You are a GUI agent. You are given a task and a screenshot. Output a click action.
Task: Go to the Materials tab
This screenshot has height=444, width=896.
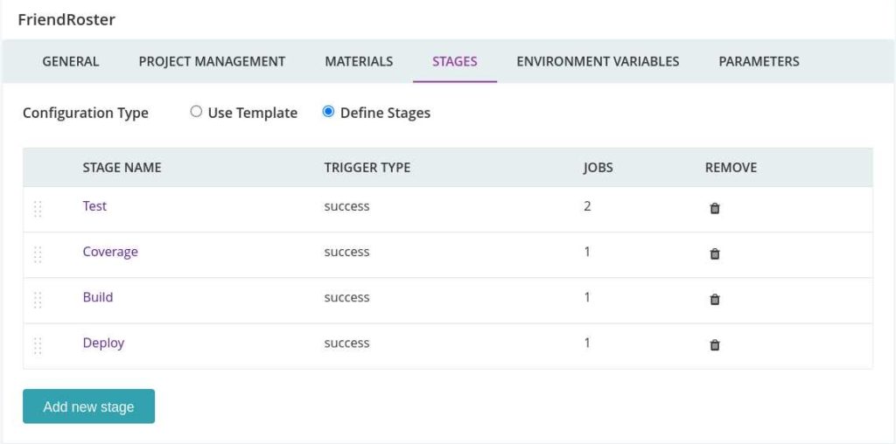coord(359,62)
